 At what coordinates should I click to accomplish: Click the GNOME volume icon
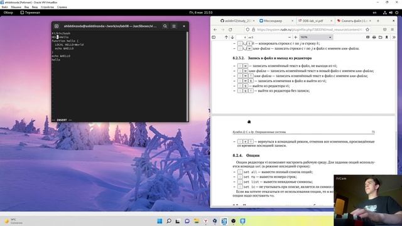[391, 13]
